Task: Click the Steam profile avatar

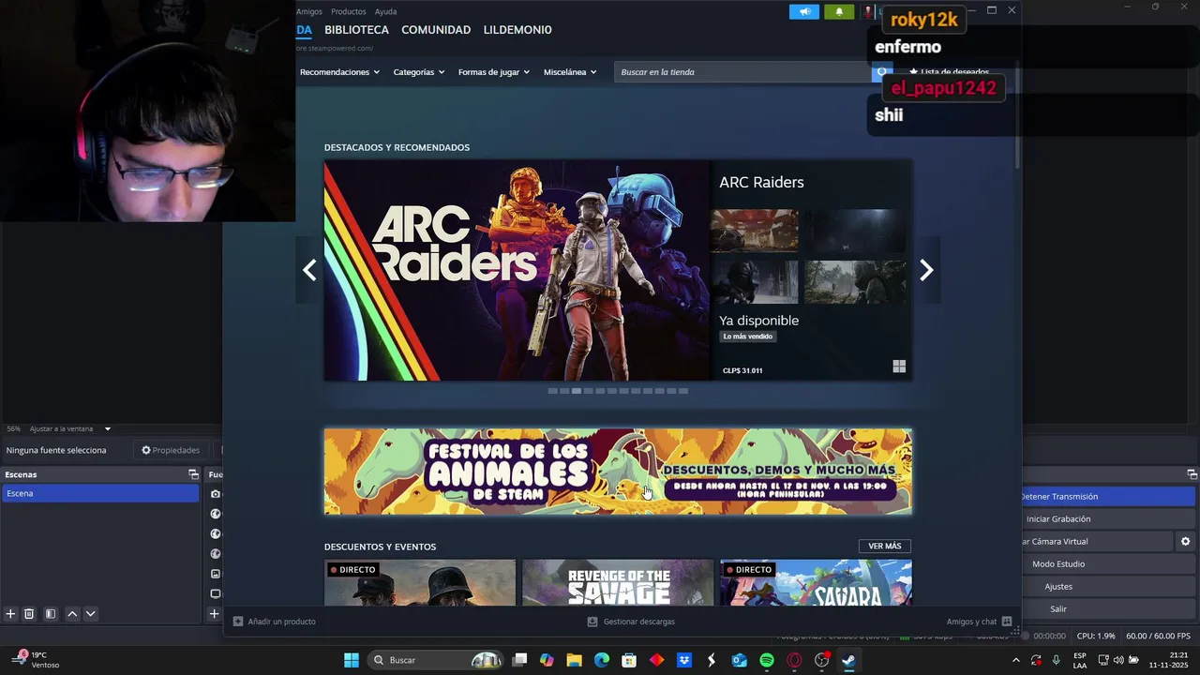Action: click(x=868, y=11)
